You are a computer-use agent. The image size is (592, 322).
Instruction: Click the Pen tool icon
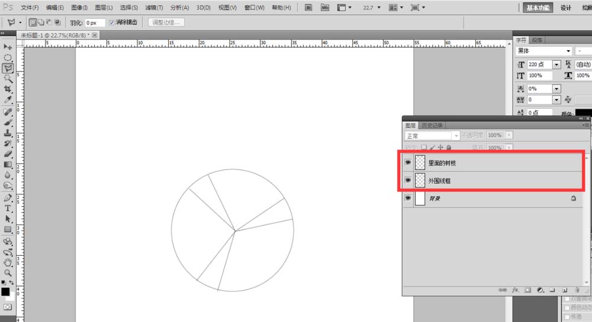coord(8,198)
